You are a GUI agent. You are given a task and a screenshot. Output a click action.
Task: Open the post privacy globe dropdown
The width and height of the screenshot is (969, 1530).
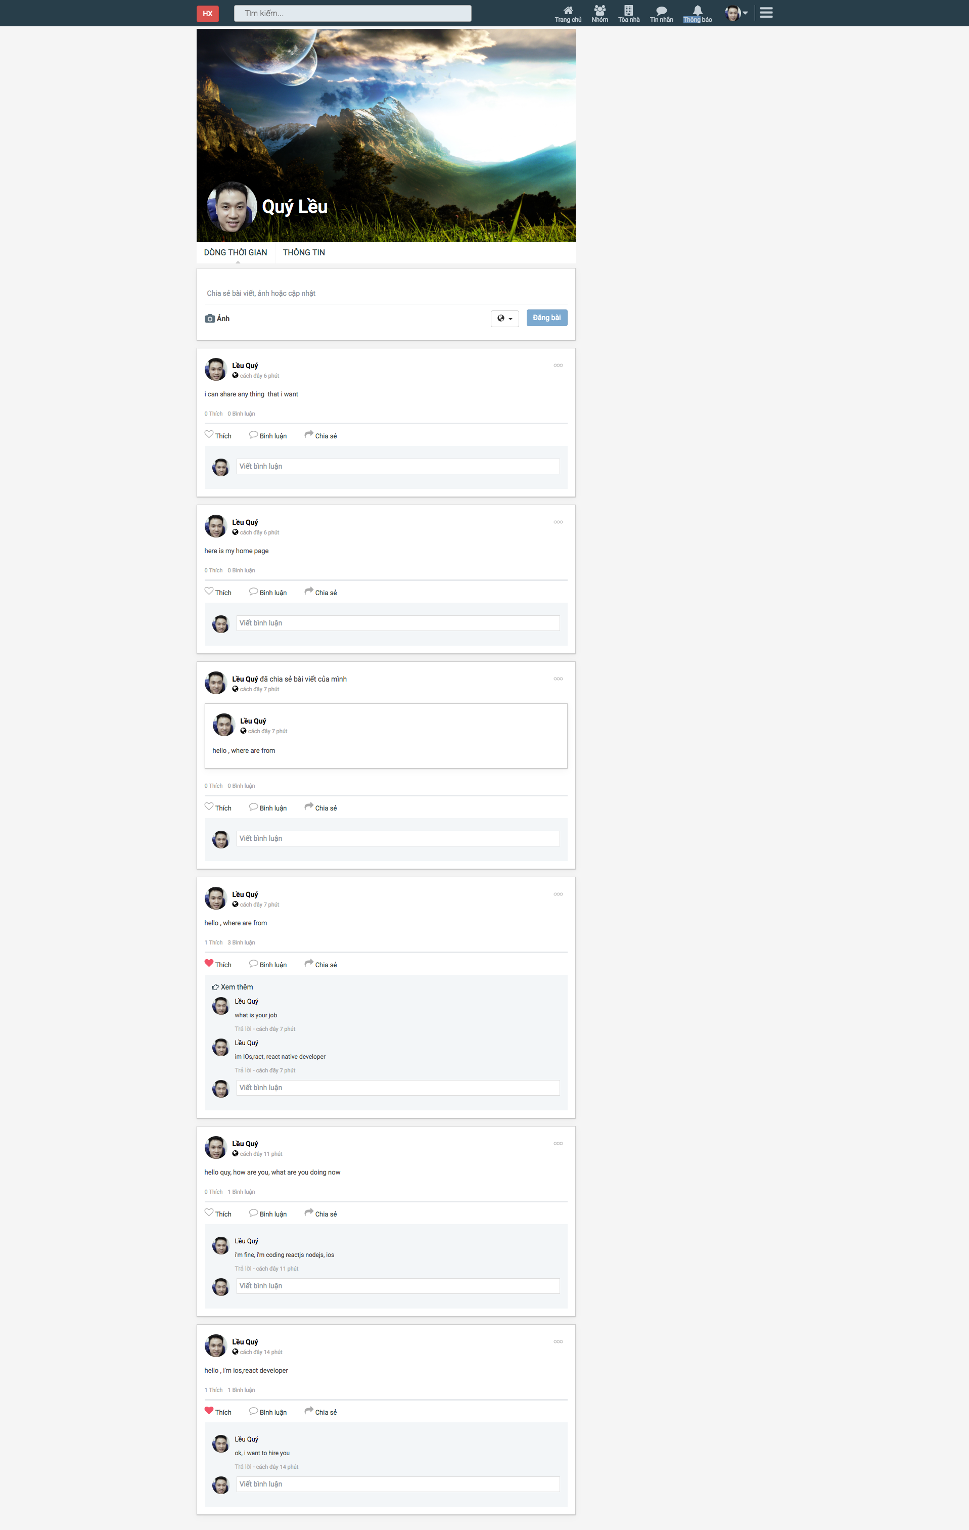(504, 319)
